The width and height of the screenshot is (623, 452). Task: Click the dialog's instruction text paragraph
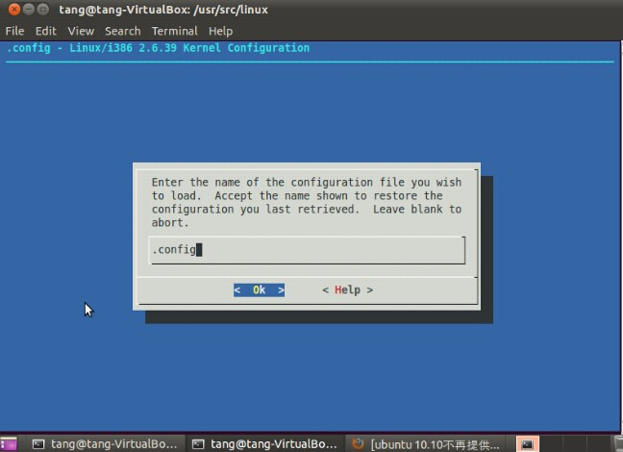(306, 202)
